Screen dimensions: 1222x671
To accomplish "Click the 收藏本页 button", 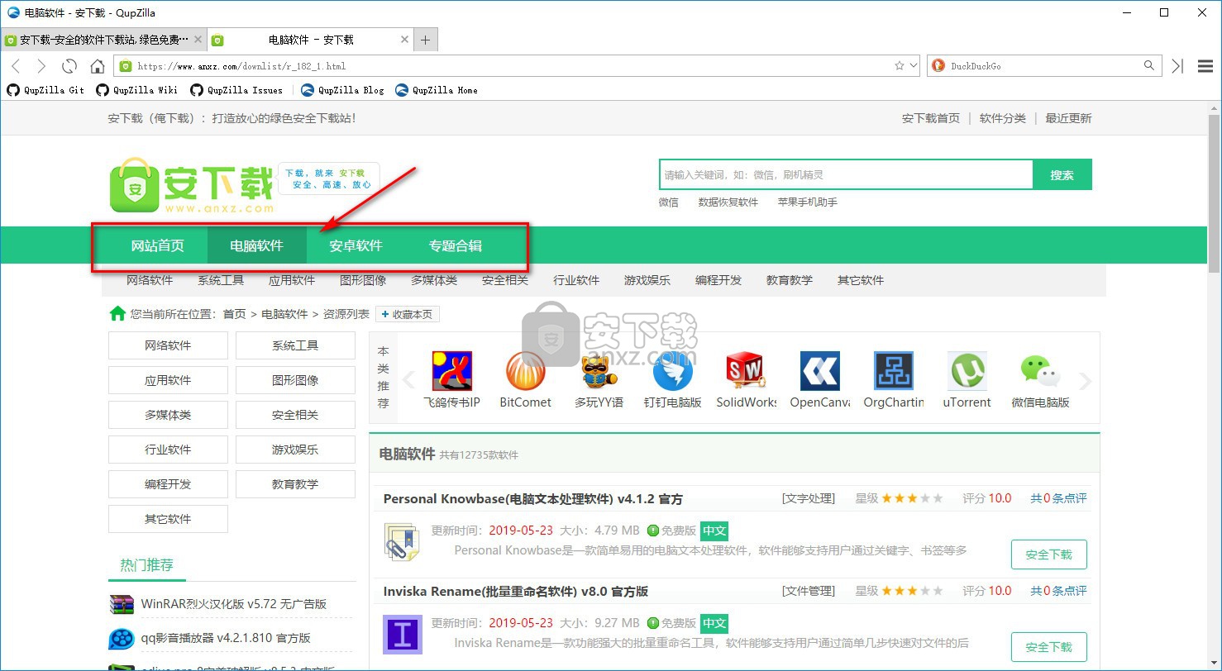I will [408, 314].
